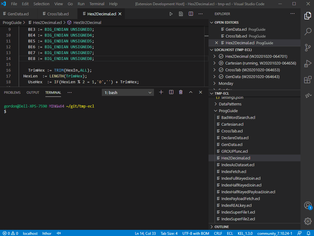Screen dimensions: 314x236
Task: Maximize the terminal panel with up chevron
Action: click(x=191, y=92)
